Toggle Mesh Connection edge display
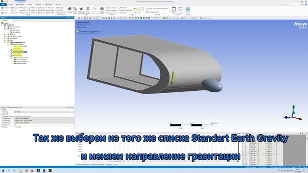The height and width of the screenshot is (173, 308). coord(126,10)
